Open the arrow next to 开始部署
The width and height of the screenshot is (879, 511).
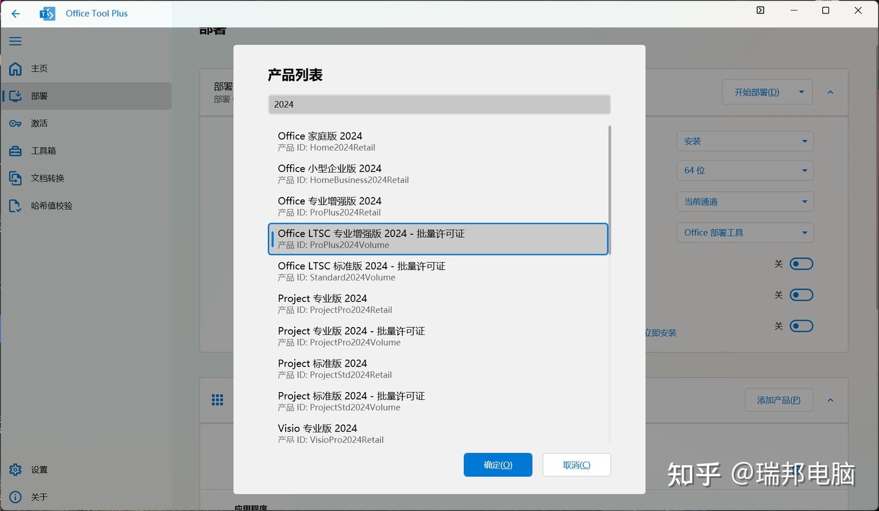pos(801,92)
